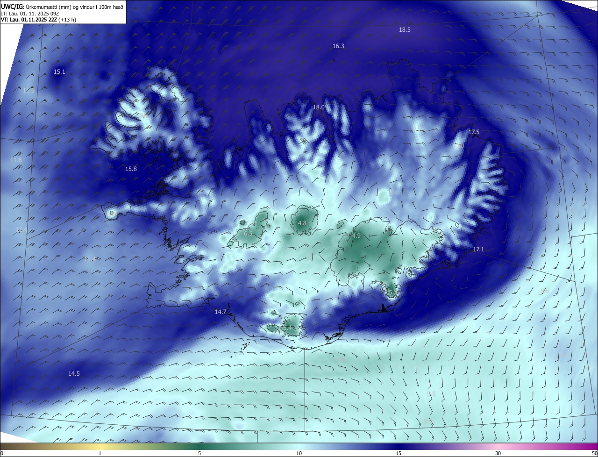The height and width of the screenshot is (457, 598).
Task: Click the colorbar tick label '10'
Action: point(299,453)
